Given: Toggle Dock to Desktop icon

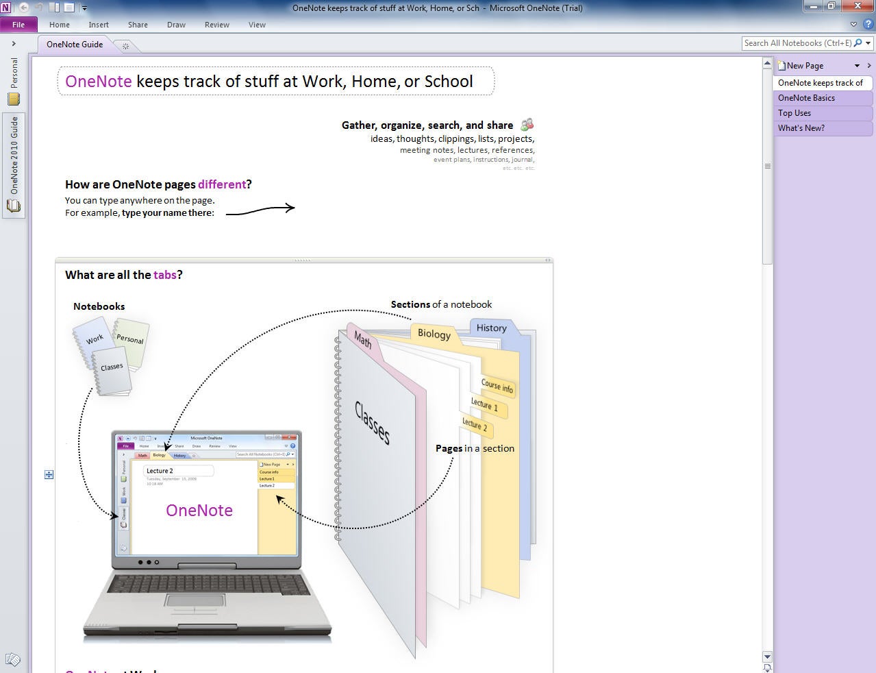Looking at the screenshot, I should click(54, 8).
